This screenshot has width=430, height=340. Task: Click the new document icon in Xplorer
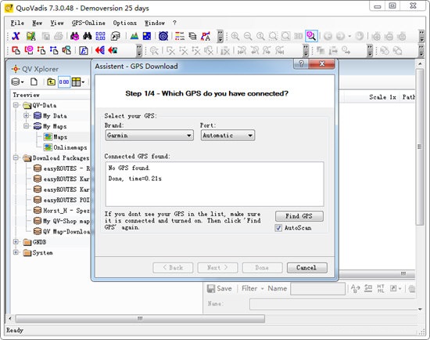pyautogui.click(x=34, y=81)
